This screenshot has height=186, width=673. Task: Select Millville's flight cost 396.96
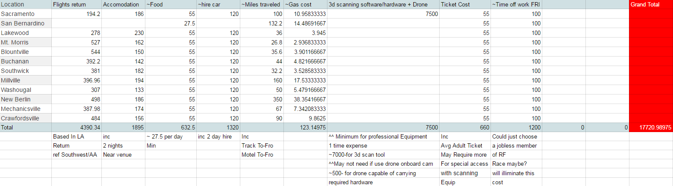tap(77, 80)
